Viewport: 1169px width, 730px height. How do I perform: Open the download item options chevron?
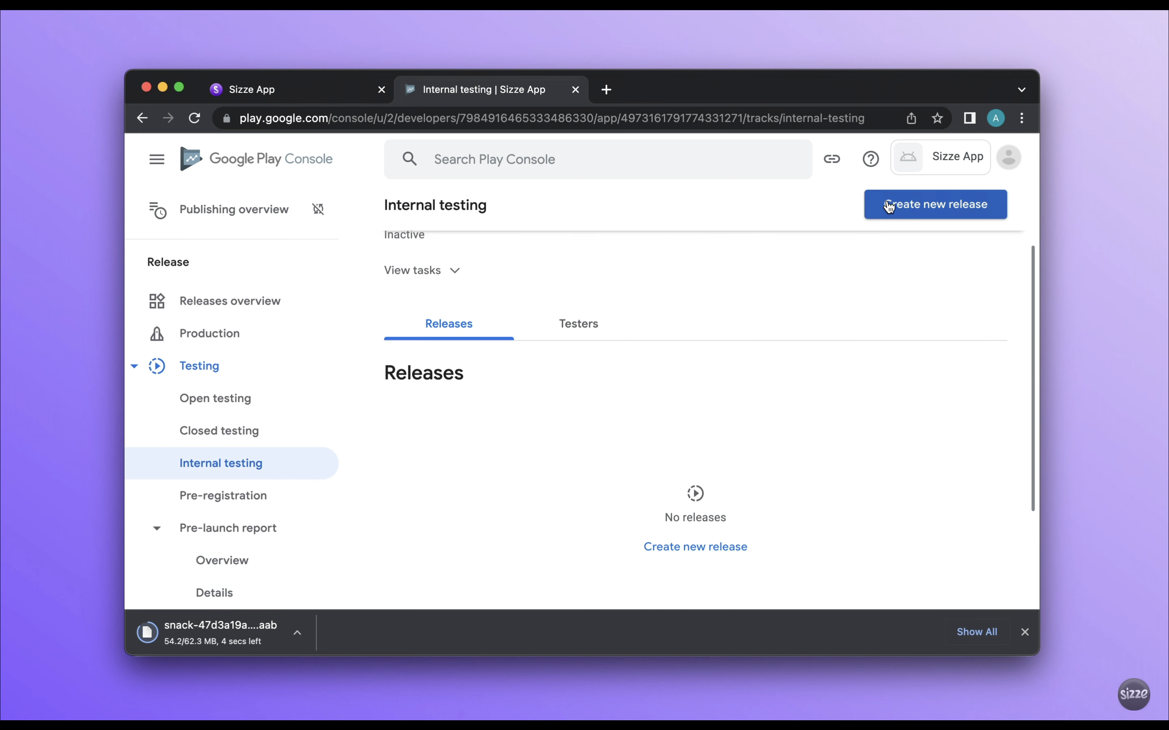[x=298, y=633]
